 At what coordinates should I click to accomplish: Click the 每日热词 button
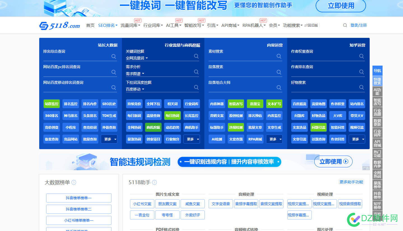tap(173, 115)
